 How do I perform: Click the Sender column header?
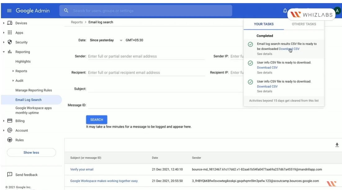click(x=196, y=158)
